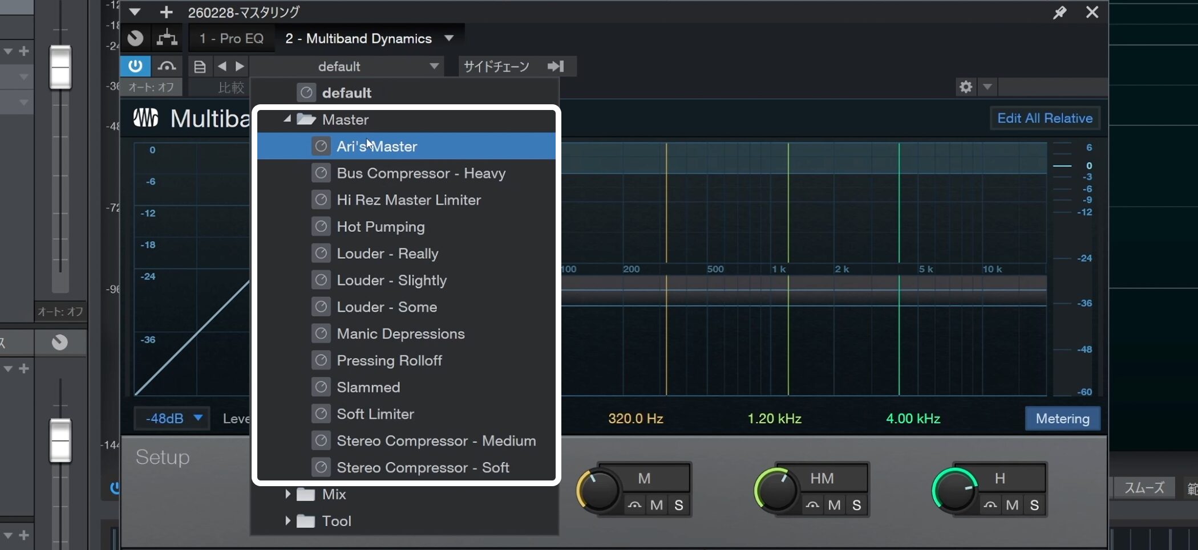Click the Edit All Relative button
The height and width of the screenshot is (550, 1198).
pos(1045,118)
